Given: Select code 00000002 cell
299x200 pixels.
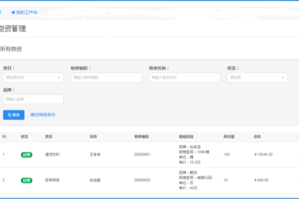Looking at the screenshot, I should tap(142, 180).
